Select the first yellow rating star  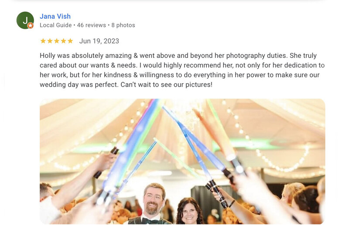pyautogui.click(x=43, y=41)
